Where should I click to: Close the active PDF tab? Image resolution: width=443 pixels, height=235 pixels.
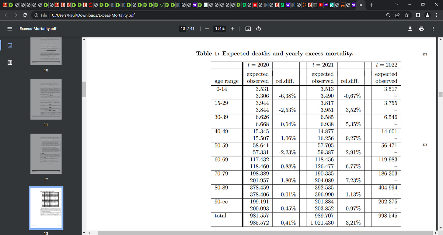[x=361, y=5]
